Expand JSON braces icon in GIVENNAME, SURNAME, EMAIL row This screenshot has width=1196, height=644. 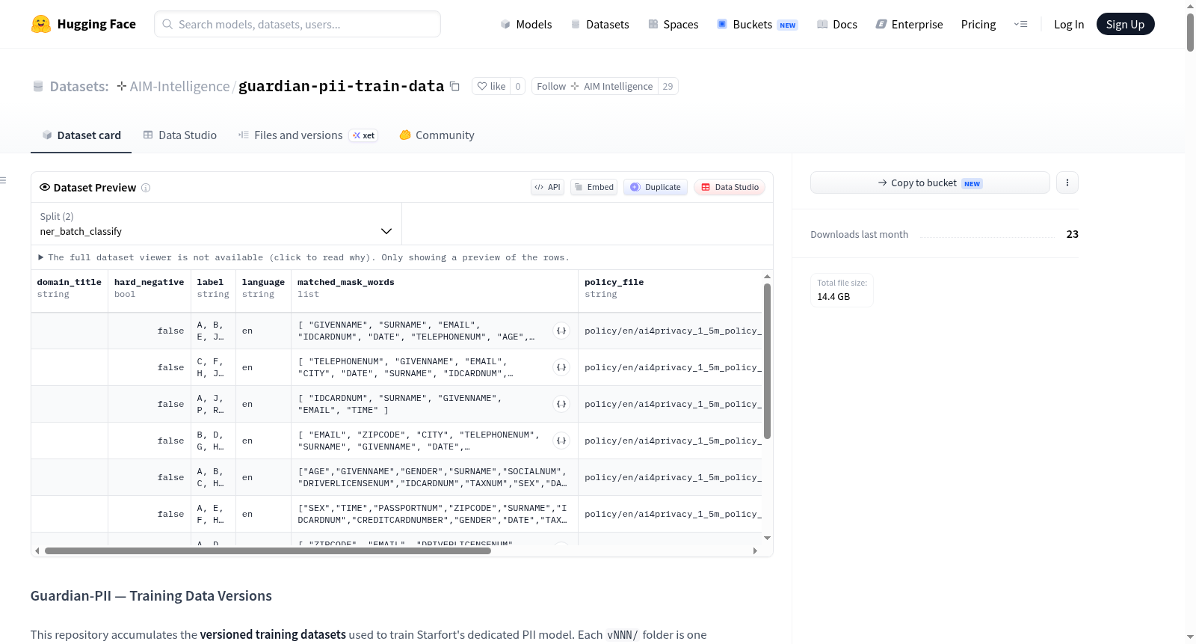point(561,331)
